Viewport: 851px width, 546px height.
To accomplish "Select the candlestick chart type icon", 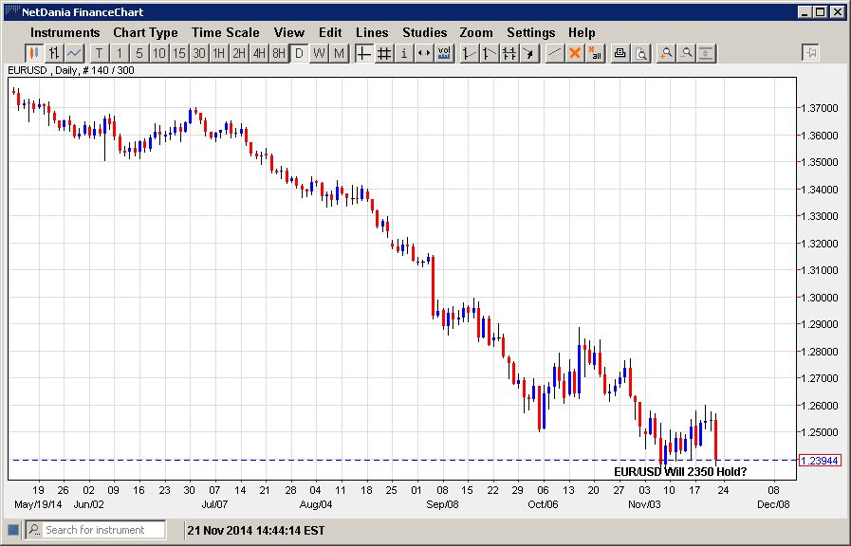I will [x=33, y=53].
